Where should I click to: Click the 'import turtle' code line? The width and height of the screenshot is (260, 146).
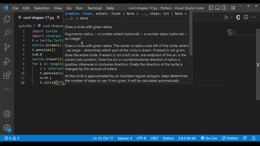45,31
